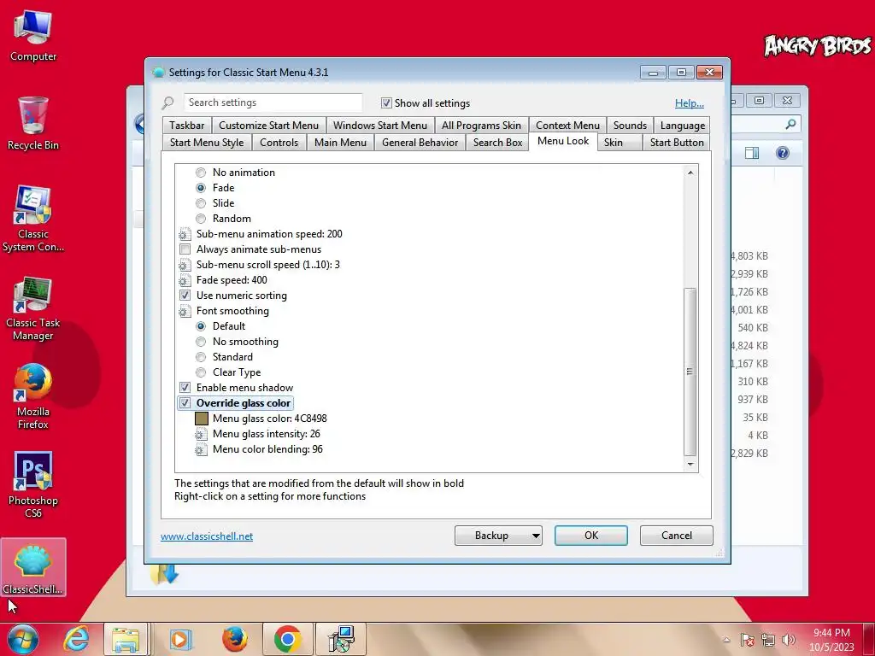
Task: Select the Mozilla Firefox desktop shortcut
Action: click(x=33, y=396)
